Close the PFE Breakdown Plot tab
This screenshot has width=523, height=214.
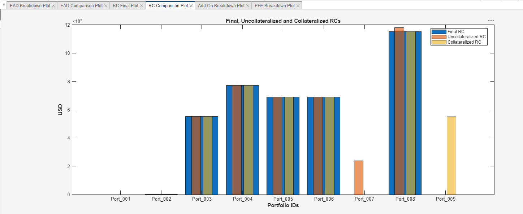point(297,5)
